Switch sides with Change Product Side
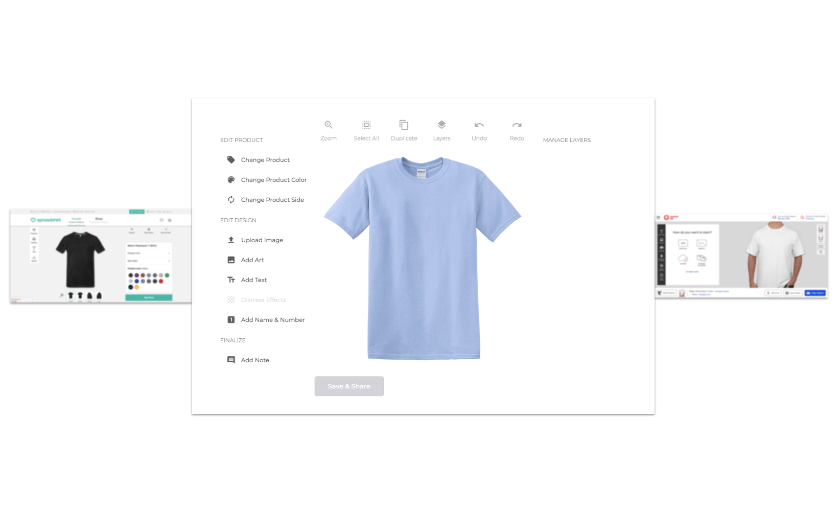This screenshot has height=511, width=838. (x=265, y=200)
